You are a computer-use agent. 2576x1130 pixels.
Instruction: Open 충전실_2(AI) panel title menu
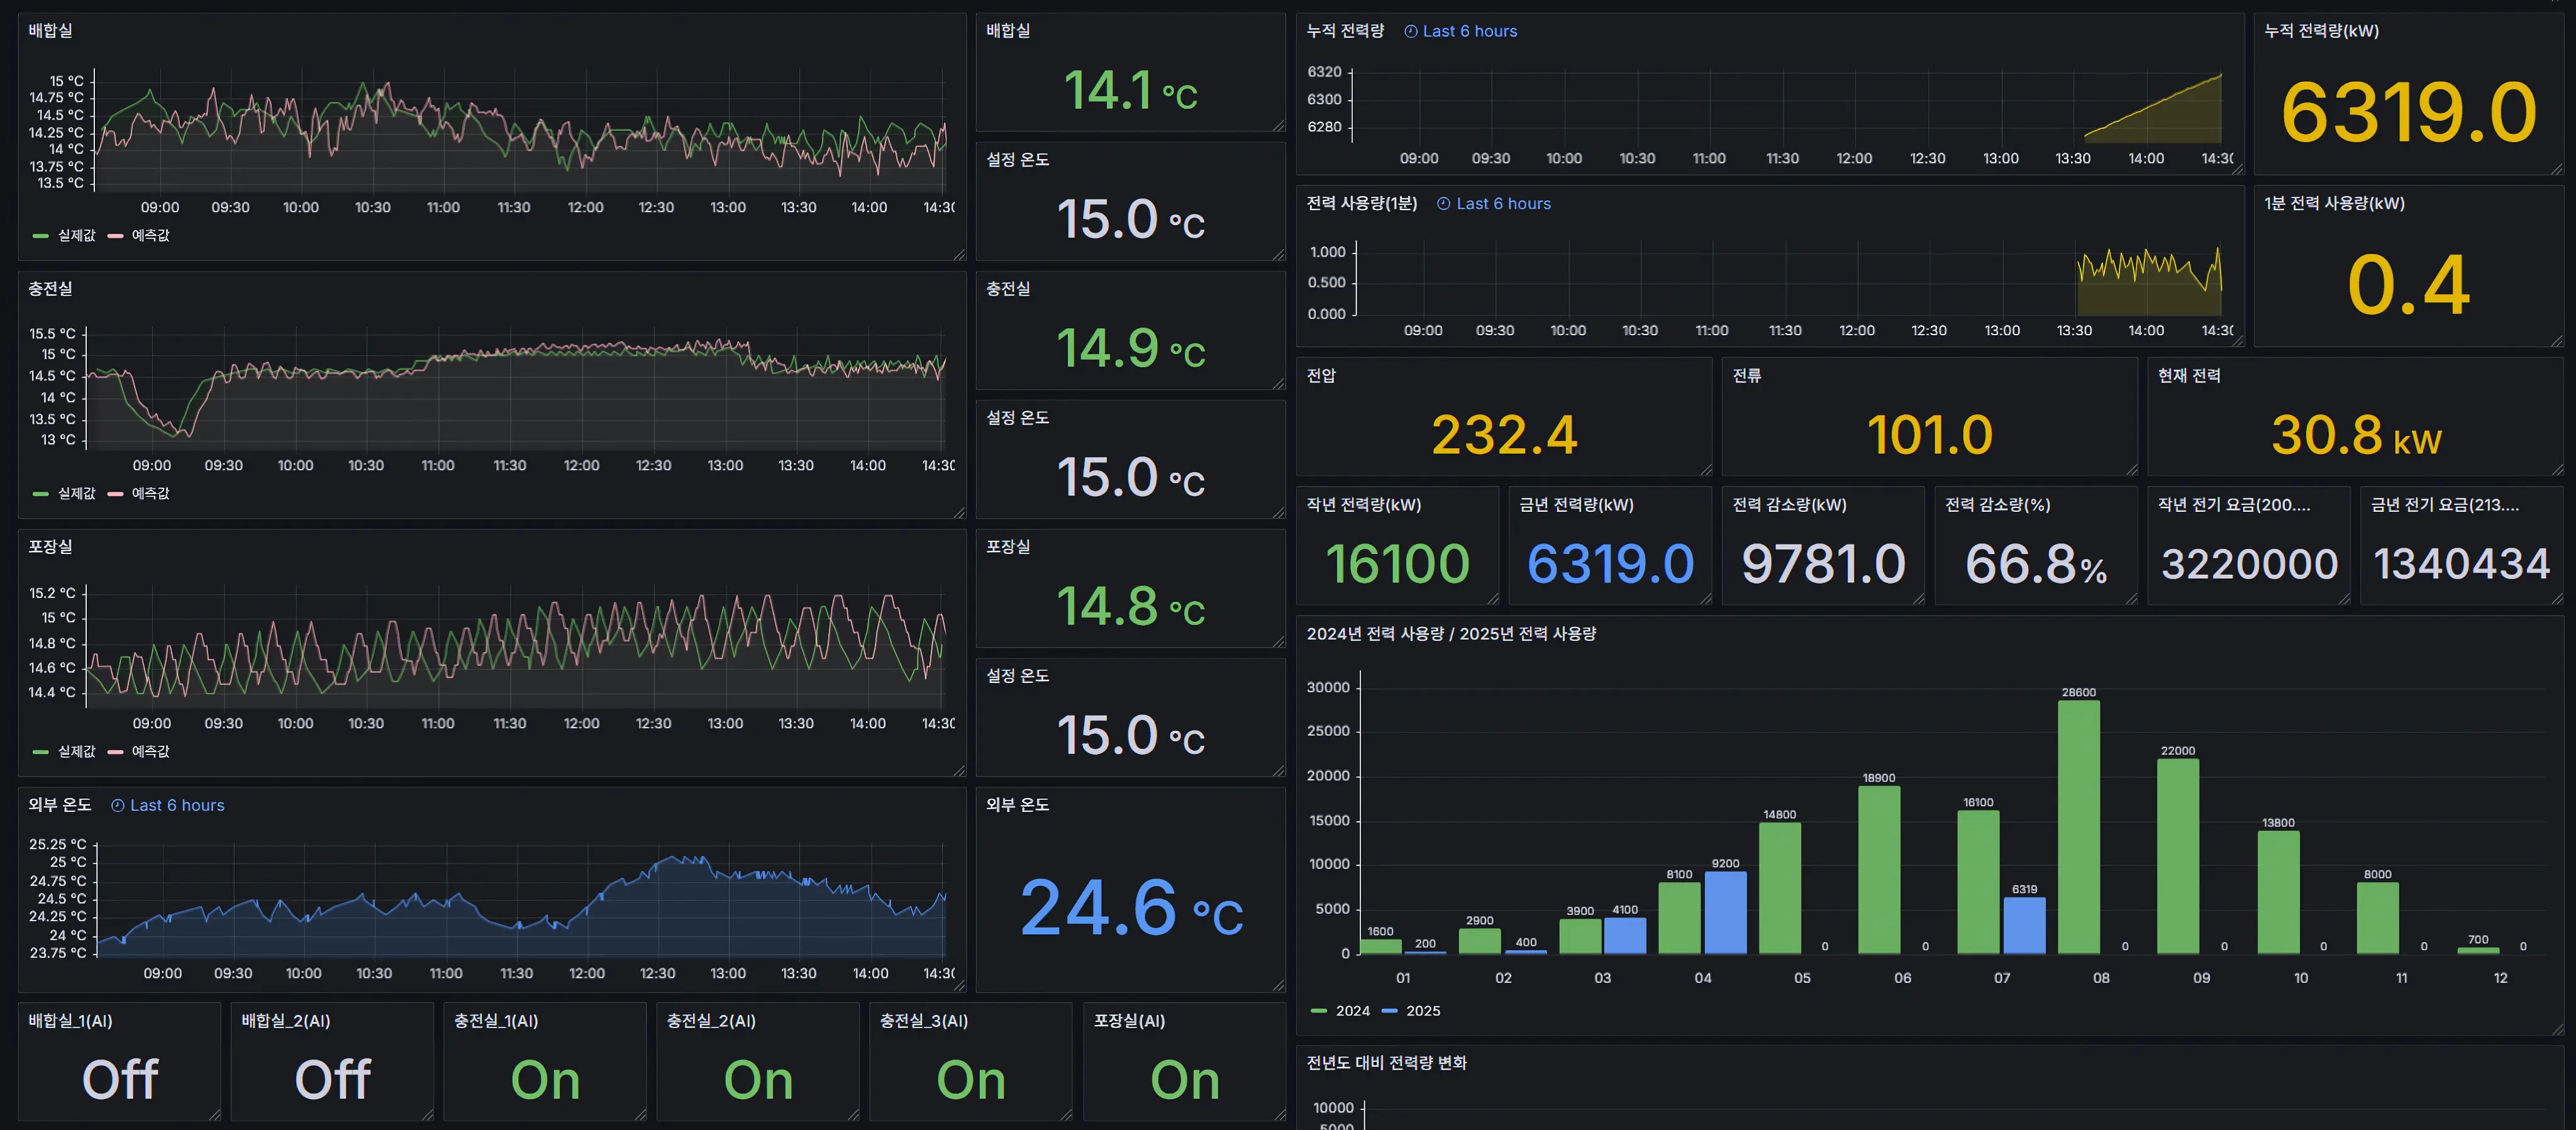(x=711, y=1021)
